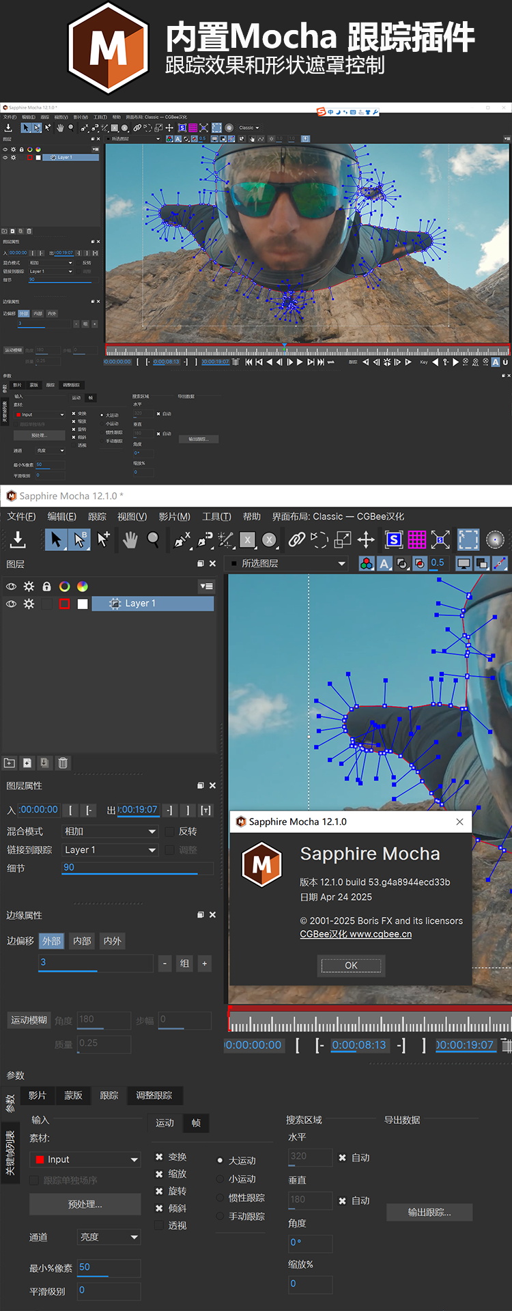Click the show surface 'S' icon
The height and width of the screenshot is (1311, 512).
[394, 540]
